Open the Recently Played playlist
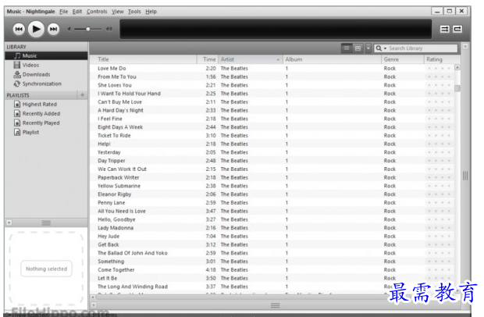 (46, 123)
